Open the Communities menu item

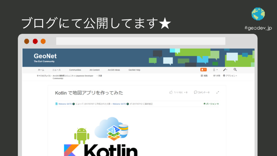[x=75, y=70]
